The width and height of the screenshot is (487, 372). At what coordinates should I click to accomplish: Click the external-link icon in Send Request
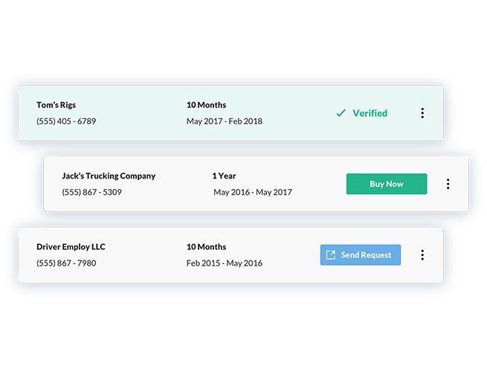point(330,255)
